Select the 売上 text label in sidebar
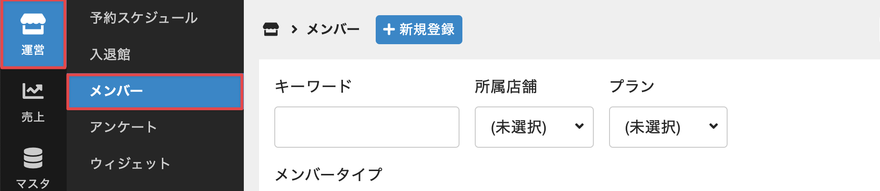This screenshot has width=880, height=191. (33, 117)
